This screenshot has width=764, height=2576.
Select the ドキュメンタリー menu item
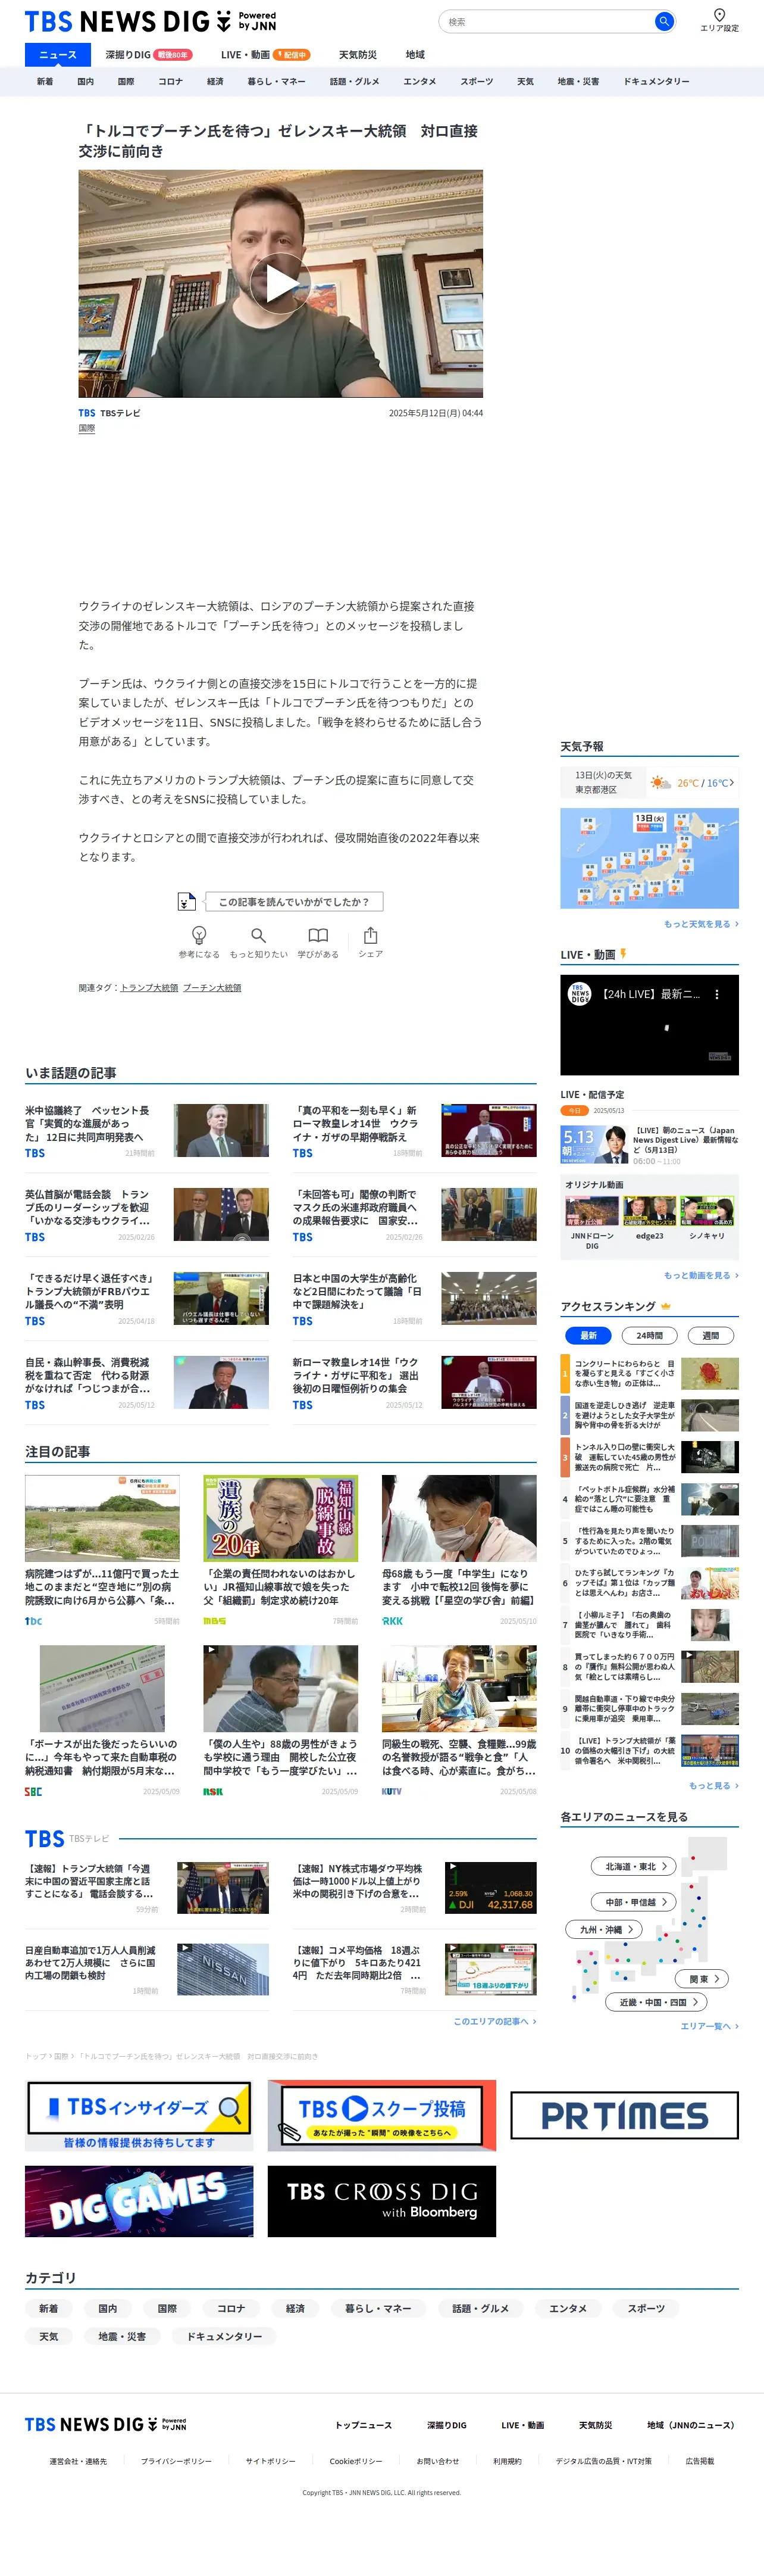(656, 81)
